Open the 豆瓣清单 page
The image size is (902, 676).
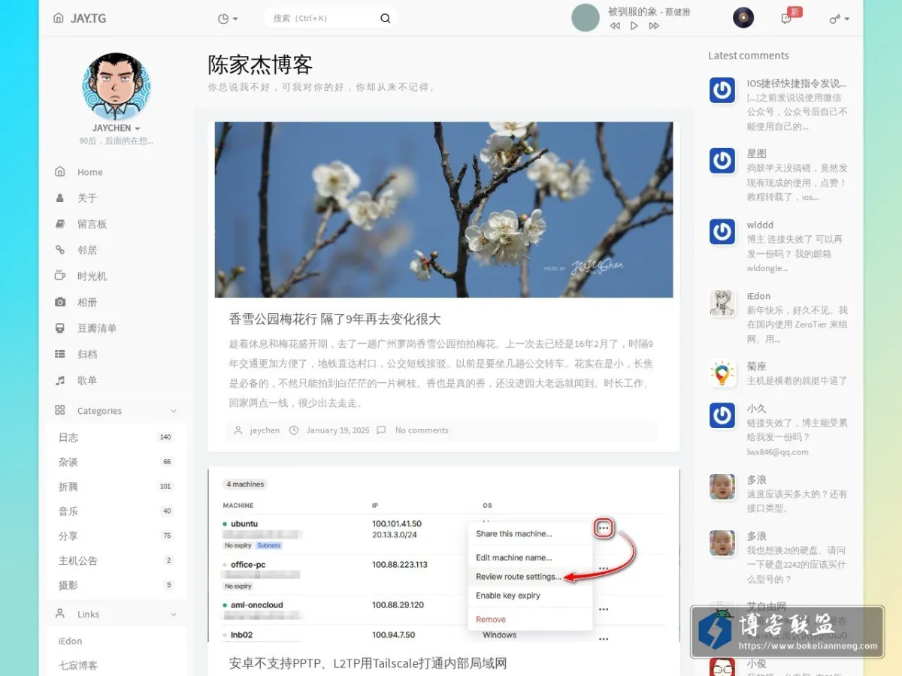click(x=97, y=328)
